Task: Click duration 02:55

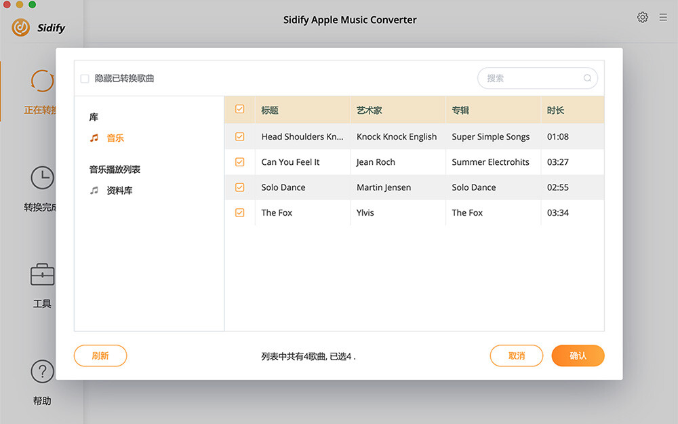Action: tap(558, 187)
